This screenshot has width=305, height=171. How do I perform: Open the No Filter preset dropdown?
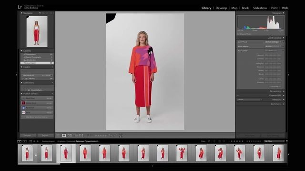pos(274,141)
